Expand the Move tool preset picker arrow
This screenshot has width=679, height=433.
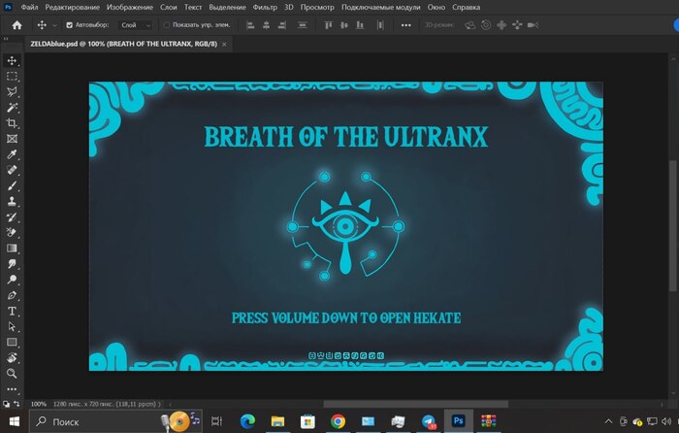pyautogui.click(x=54, y=25)
